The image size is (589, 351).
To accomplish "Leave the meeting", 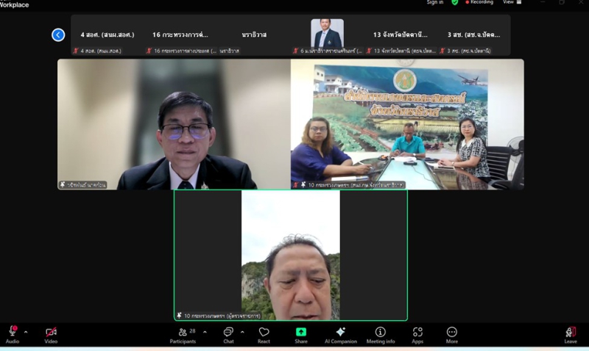I will point(571,333).
